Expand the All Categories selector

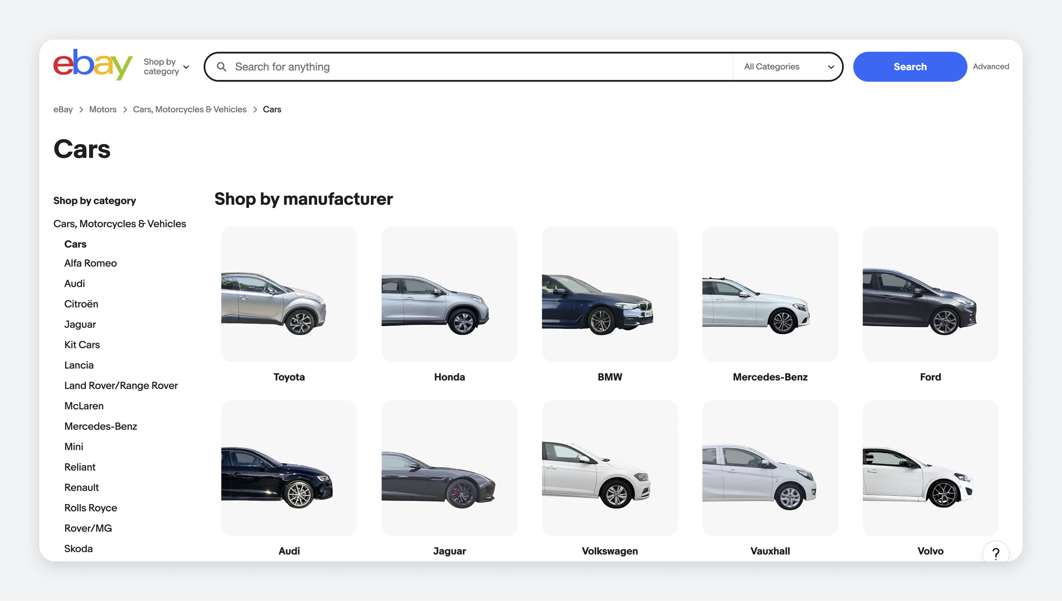(788, 67)
